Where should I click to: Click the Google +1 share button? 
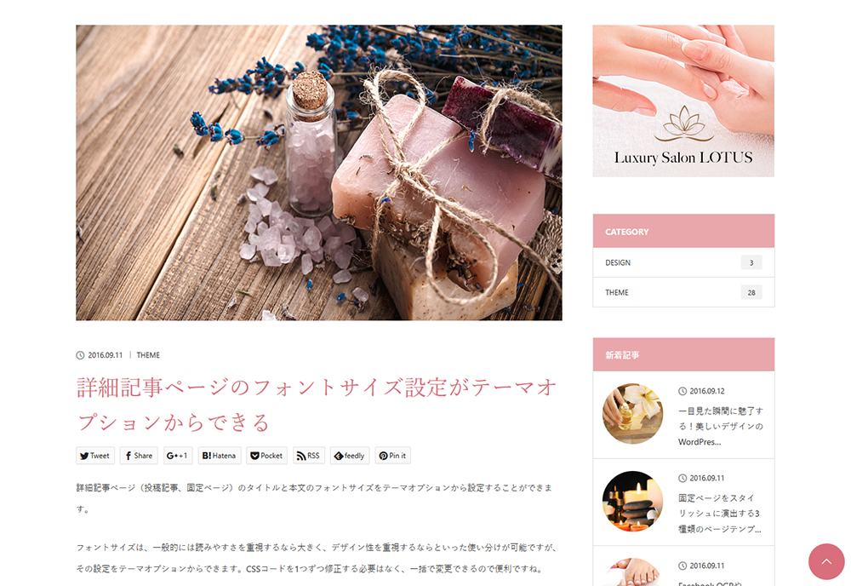[x=178, y=456]
